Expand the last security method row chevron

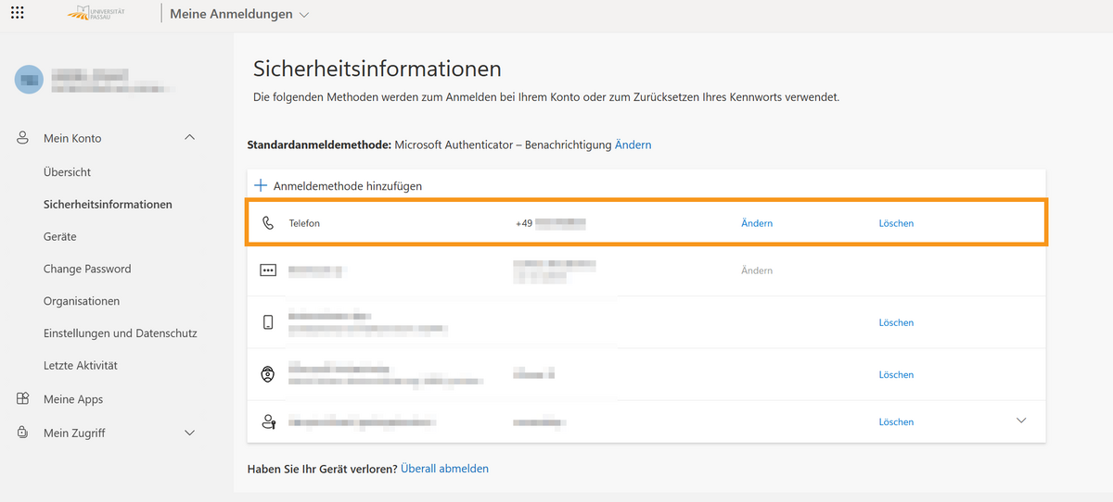(x=1021, y=421)
